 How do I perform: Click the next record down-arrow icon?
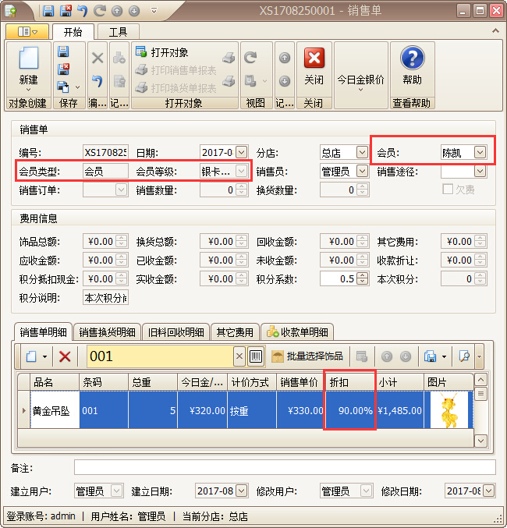[x=285, y=81]
